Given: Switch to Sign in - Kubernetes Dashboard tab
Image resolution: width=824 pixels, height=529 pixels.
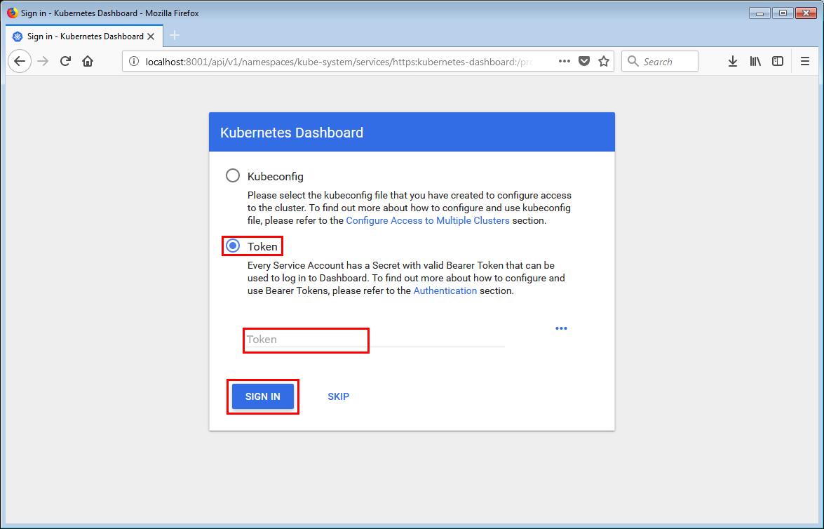Looking at the screenshot, I should point(84,36).
